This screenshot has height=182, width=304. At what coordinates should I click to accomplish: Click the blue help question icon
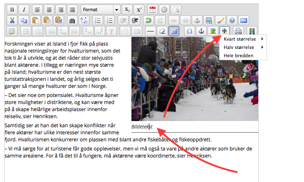tap(232, 20)
